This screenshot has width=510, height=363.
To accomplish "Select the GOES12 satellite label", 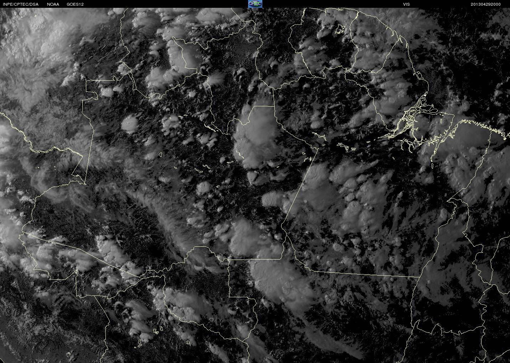I will coord(75,4).
